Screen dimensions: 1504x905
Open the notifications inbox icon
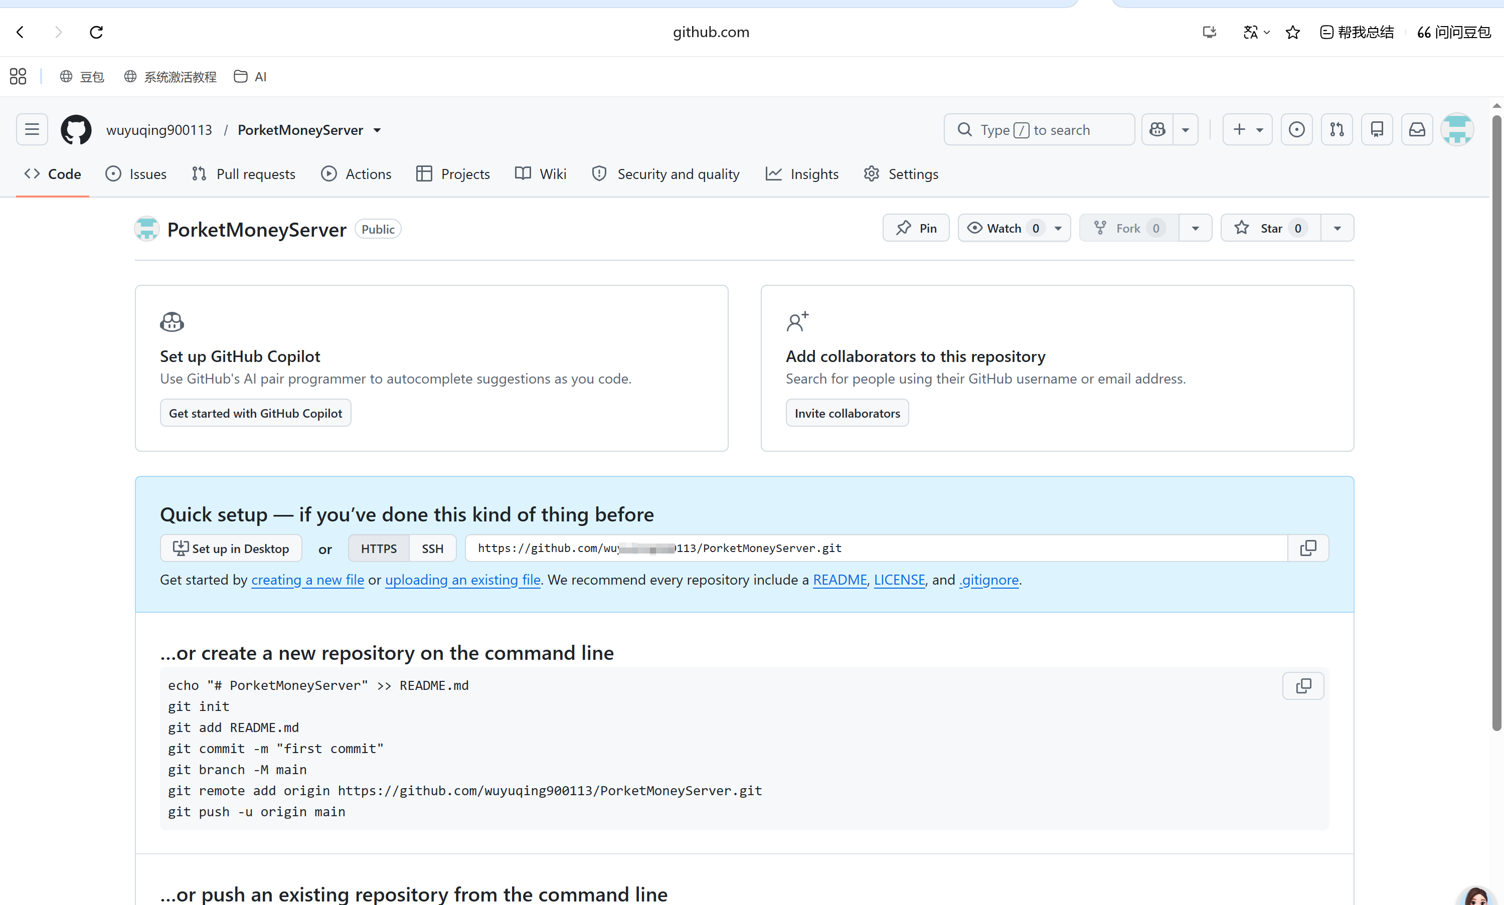[x=1417, y=129]
